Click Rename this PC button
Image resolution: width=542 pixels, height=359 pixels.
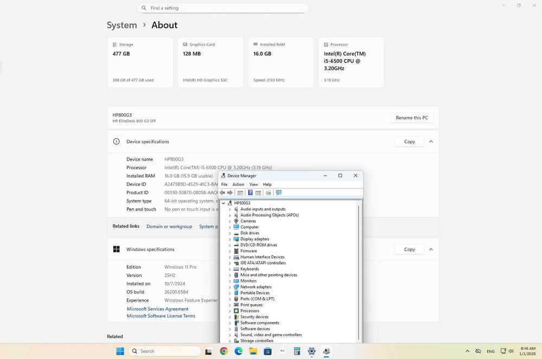tap(412, 118)
